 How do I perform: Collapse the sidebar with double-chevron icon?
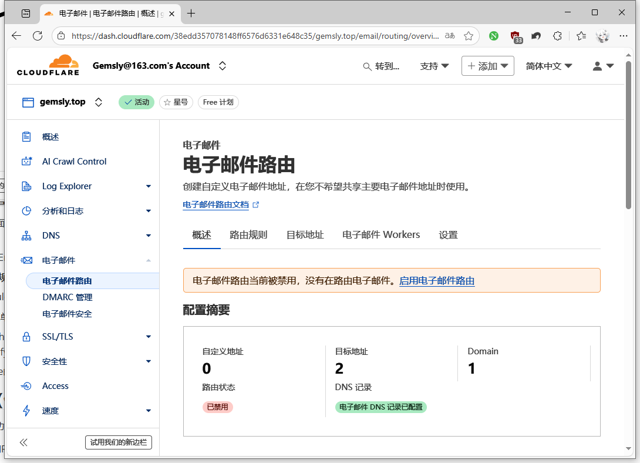23,442
